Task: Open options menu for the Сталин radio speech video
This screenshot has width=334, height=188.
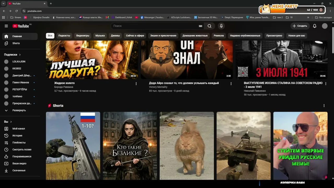Action: coord(326,84)
